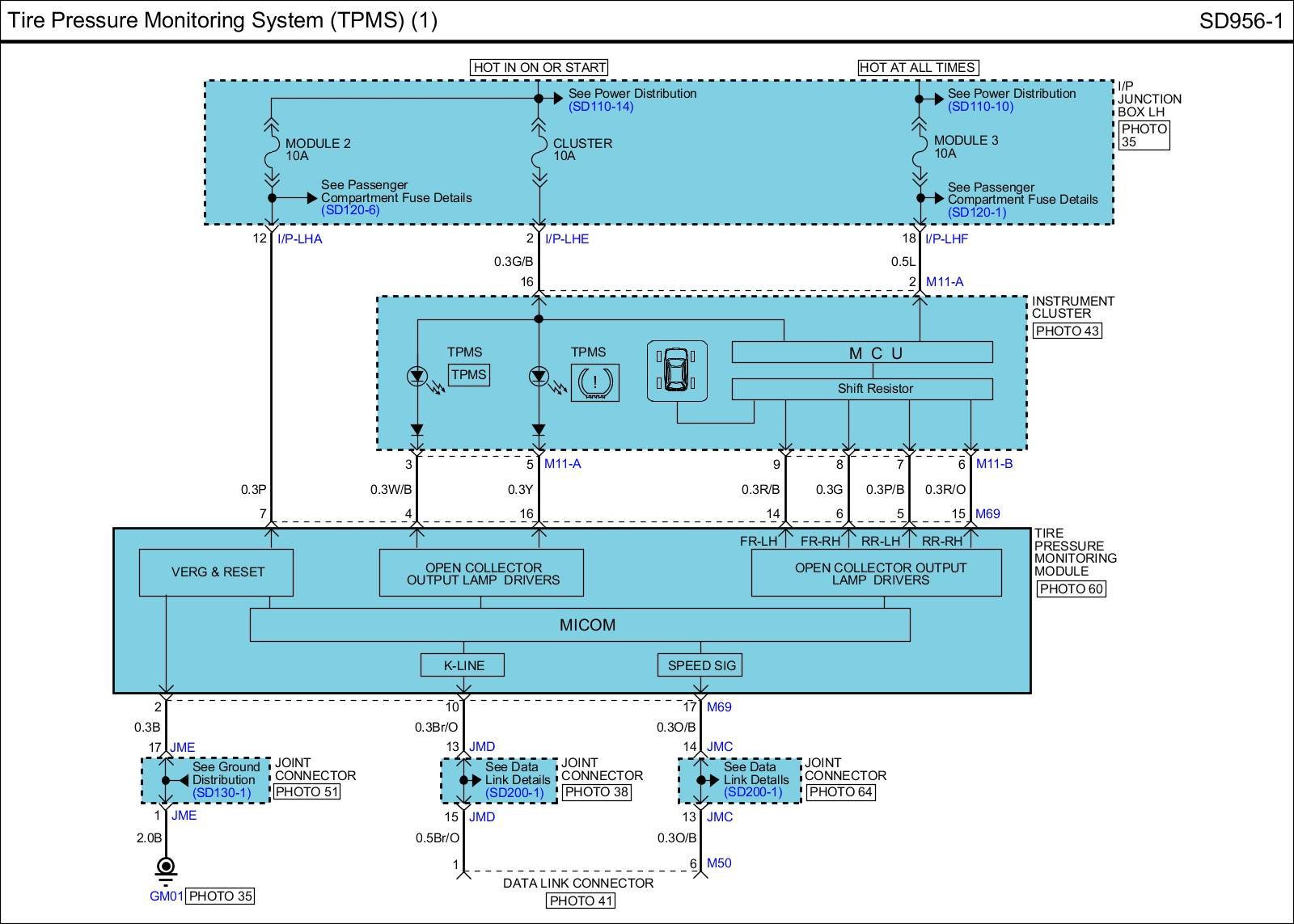Click the PHOTO 43 instrument cluster box
Viewport: 1294px width, 924px height.
(1068, 331)
